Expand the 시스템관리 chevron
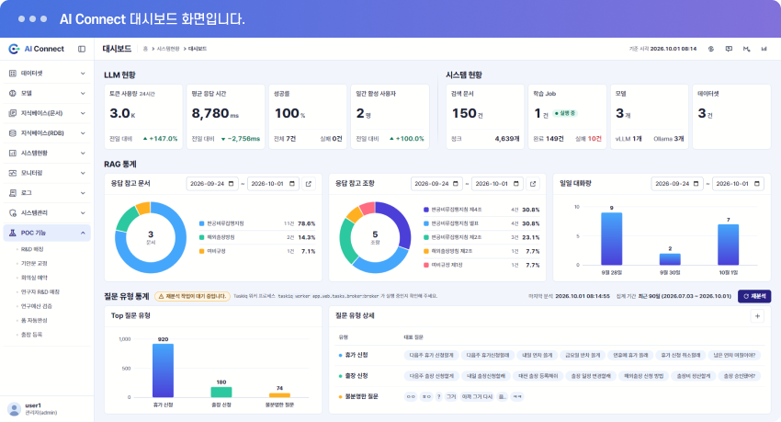781x422 pixels. (83, 212)
